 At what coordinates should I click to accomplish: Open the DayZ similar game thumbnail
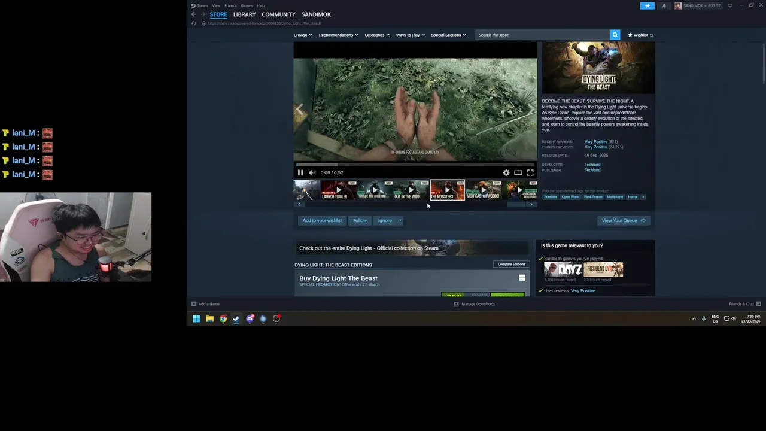pyautogui.click(x=563, y=269)
